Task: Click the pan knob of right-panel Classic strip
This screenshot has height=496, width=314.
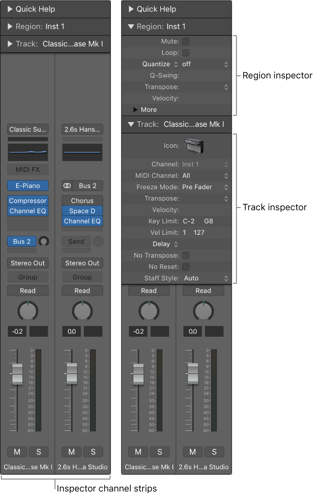Action: pyautogui.click(x=149, y=311)
